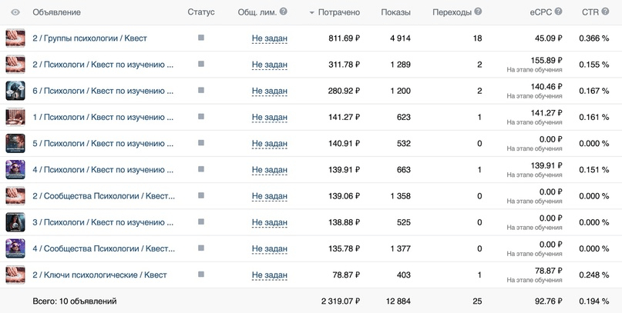Click thumbnail of 6 / Психологи ad

coord(15,91)
